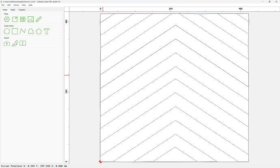280x168 pixels.
Task: Minimize the Carbide Create window
Action: 263,2
